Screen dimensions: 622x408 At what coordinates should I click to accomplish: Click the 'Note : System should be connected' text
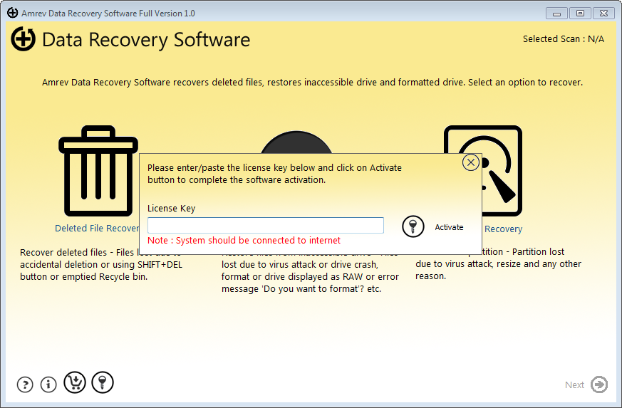(244, 240)
